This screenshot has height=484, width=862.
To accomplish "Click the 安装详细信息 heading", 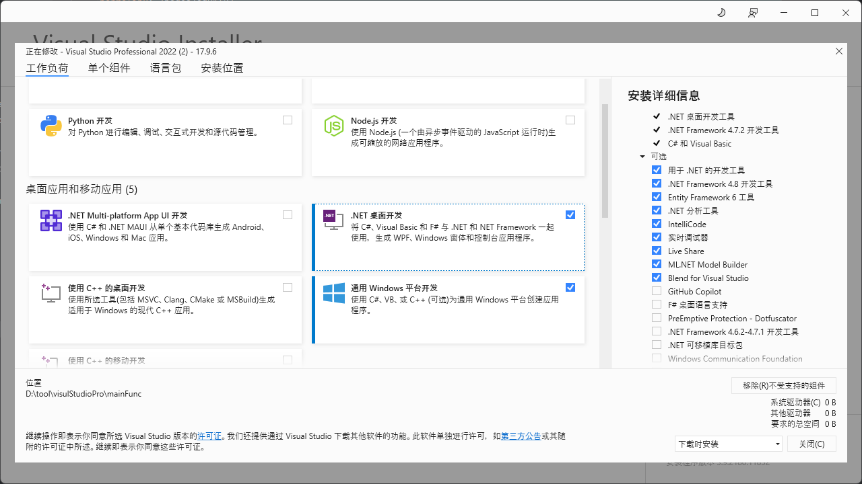I will 663,95.
